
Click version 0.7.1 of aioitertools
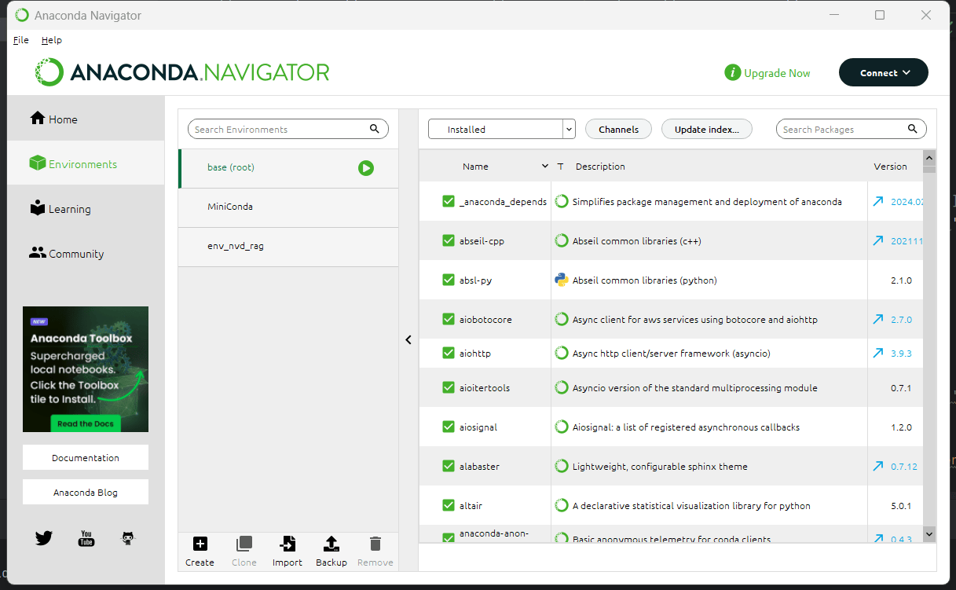point(901,387)
